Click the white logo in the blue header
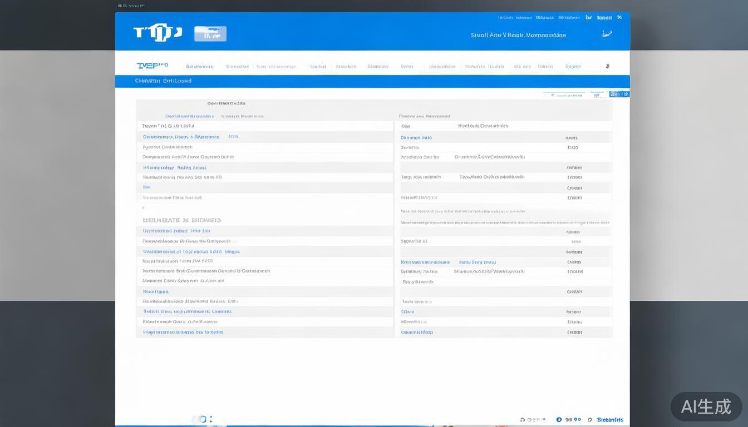The height and width of the screenshot is (427, 748). pyautogui.click(x=158, y=33)
